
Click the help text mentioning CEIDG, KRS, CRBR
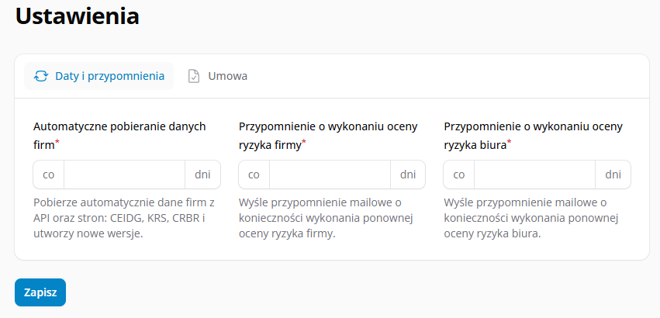(124, 218)
